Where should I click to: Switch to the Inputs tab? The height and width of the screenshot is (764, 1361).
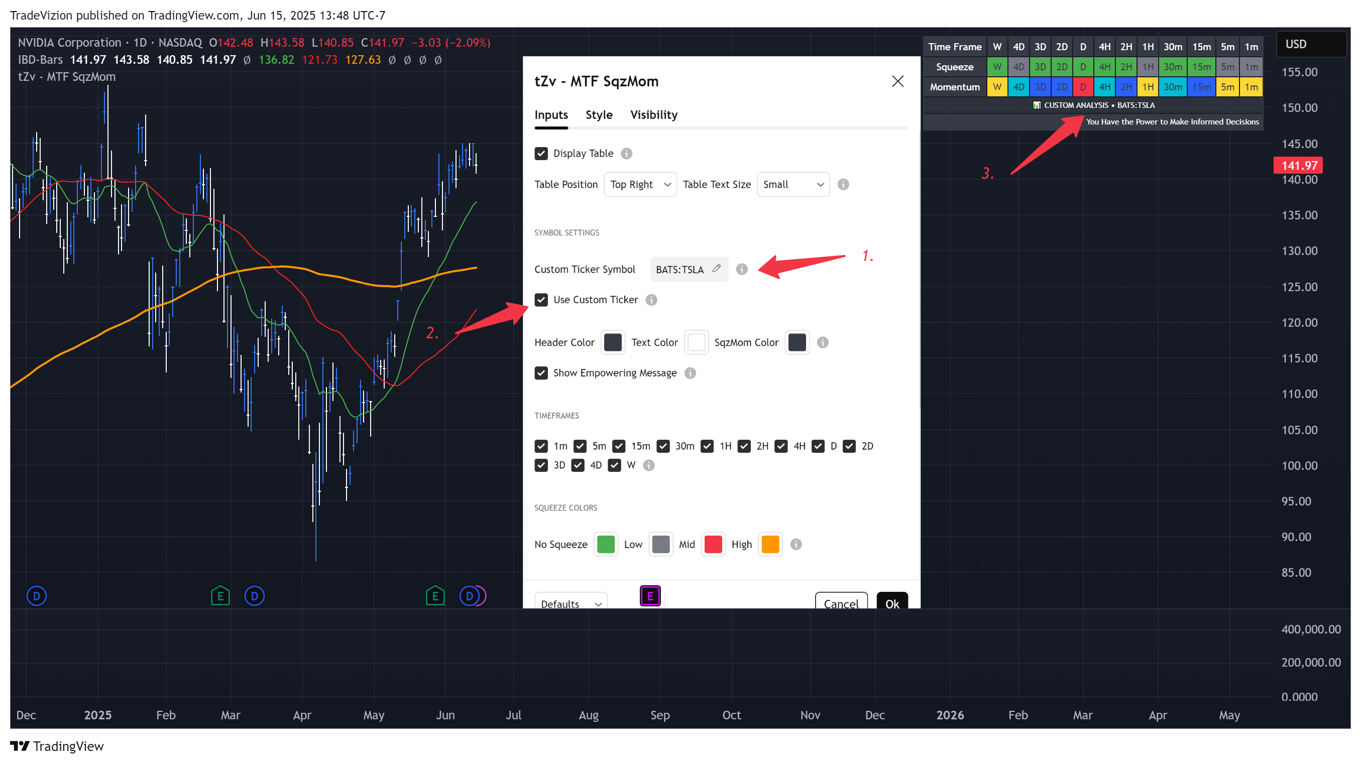click(x=551, y=114)
